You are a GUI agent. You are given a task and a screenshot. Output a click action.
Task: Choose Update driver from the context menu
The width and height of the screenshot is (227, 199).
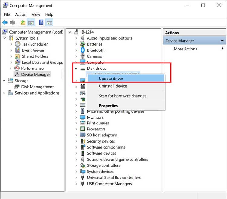tap(111, 79)
